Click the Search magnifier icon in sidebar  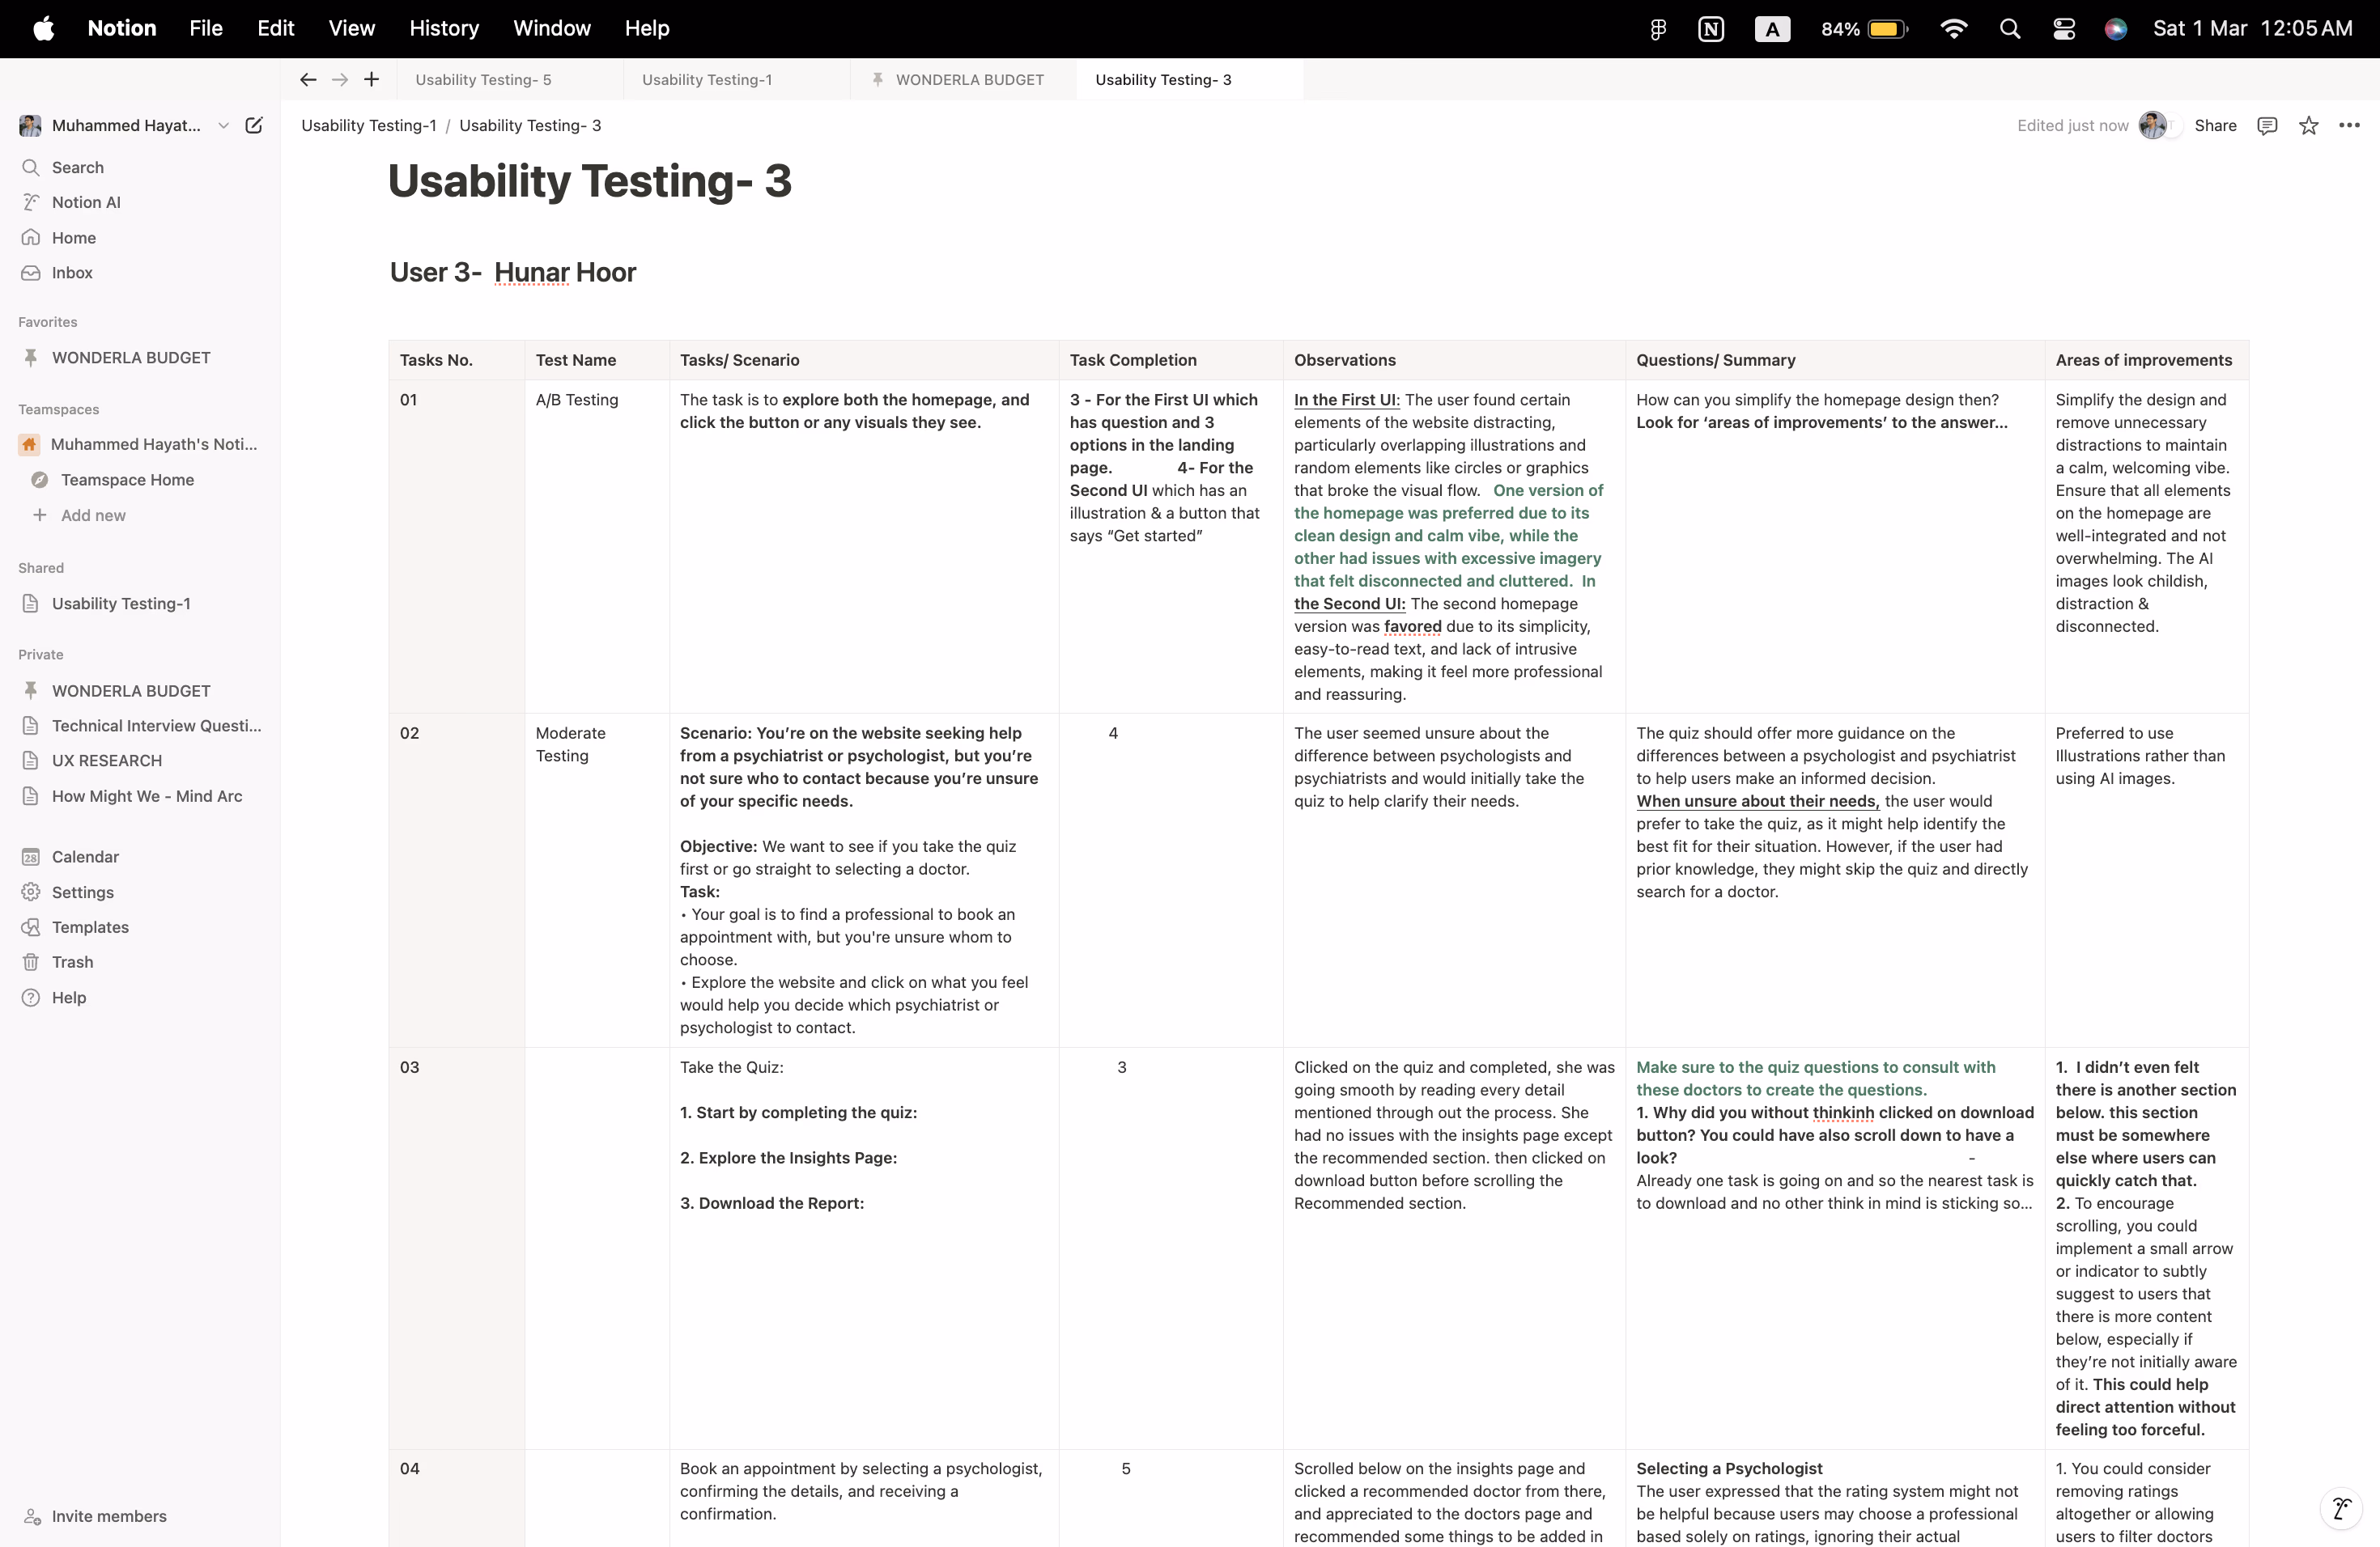click(31, 168)
